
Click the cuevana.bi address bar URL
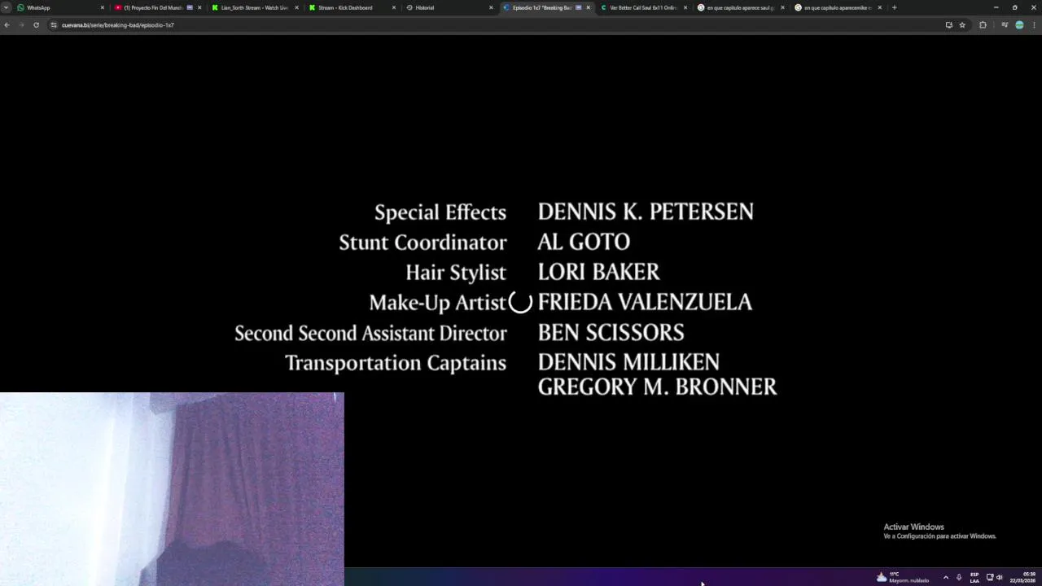[118, 25]
